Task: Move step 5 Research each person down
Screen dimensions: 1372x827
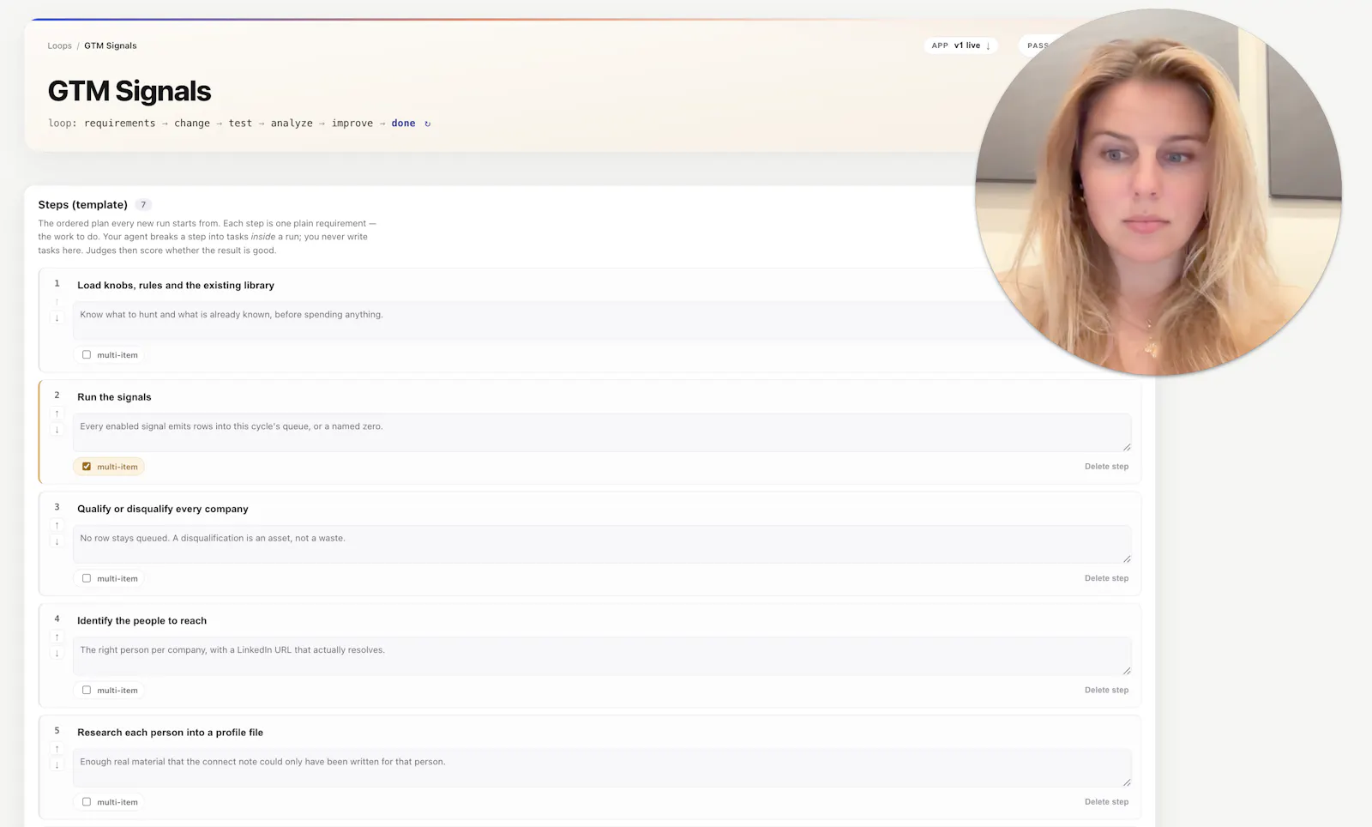Action: pos(57,765)
